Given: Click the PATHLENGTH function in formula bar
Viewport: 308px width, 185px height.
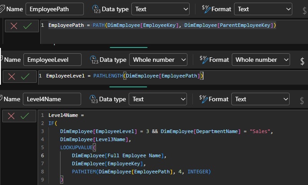Looking at the screenshot, I should coord(108,76).
